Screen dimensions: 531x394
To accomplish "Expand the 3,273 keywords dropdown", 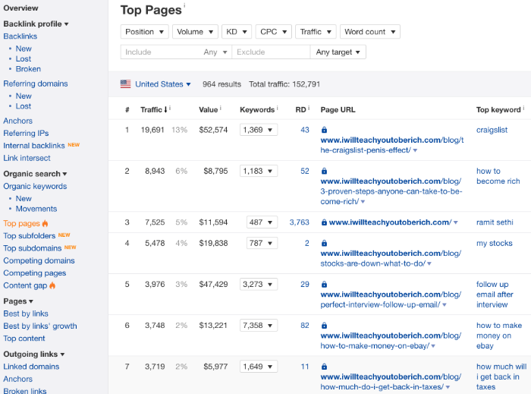I will 259,284.
